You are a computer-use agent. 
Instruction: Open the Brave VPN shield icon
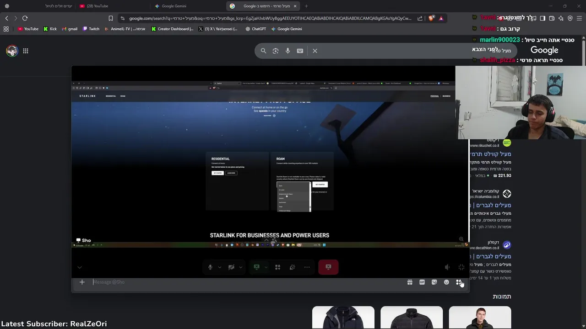point(570,18)
